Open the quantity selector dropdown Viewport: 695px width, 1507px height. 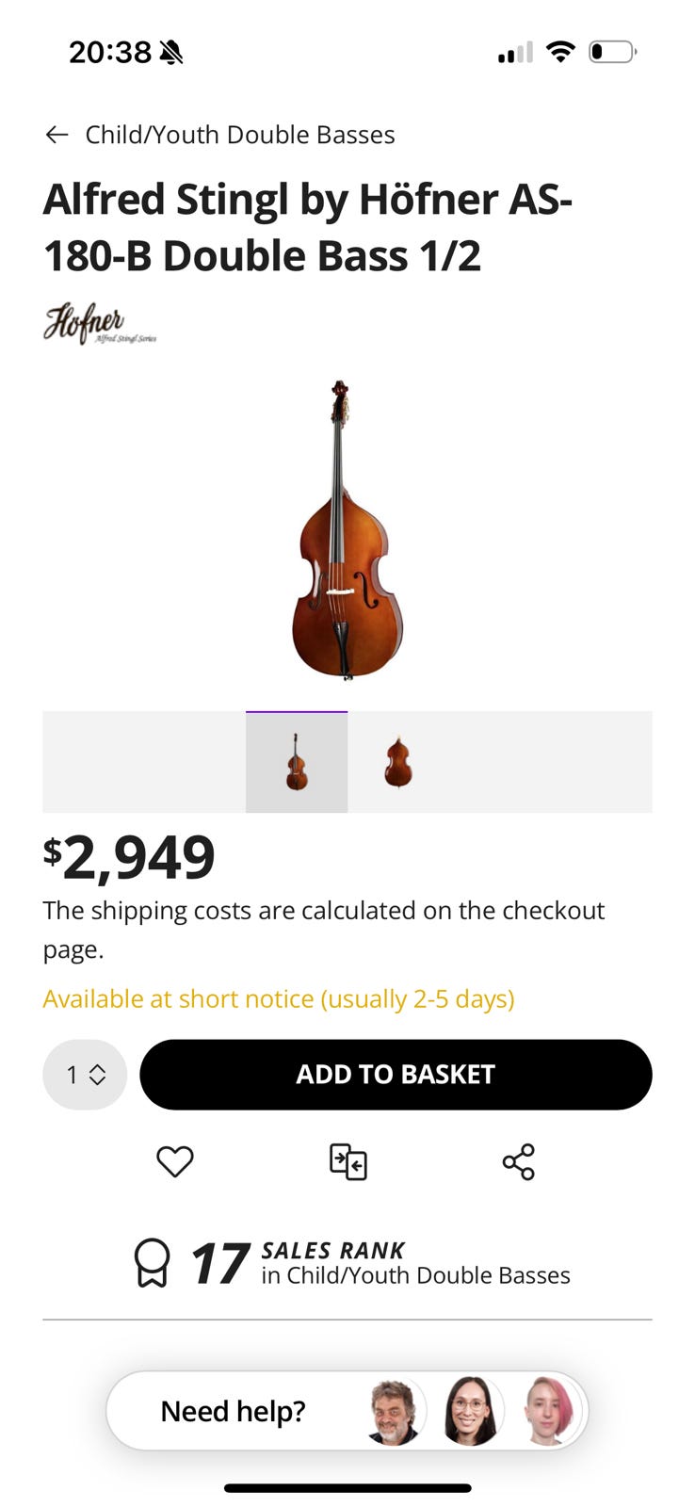85,1075
